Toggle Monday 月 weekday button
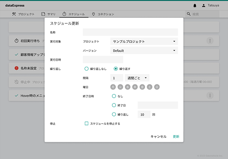Image resolution: width=228 pixels, height=159 pixels. tap(113, 87)
